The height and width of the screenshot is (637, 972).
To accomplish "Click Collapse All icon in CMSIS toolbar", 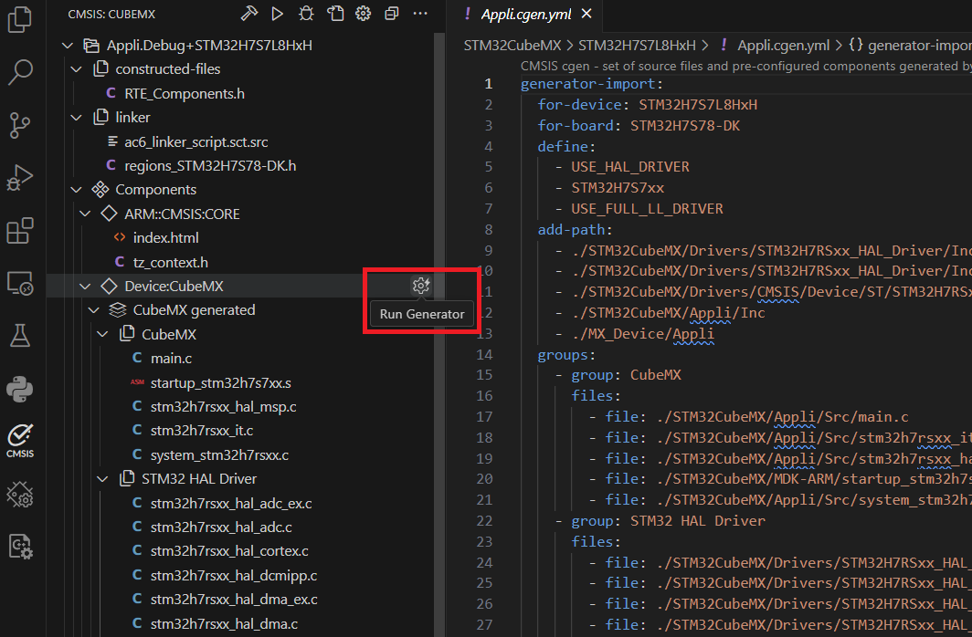I will click(392, 14).
